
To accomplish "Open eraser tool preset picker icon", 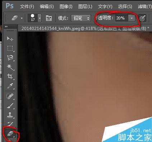I will [x=15, y=18].
